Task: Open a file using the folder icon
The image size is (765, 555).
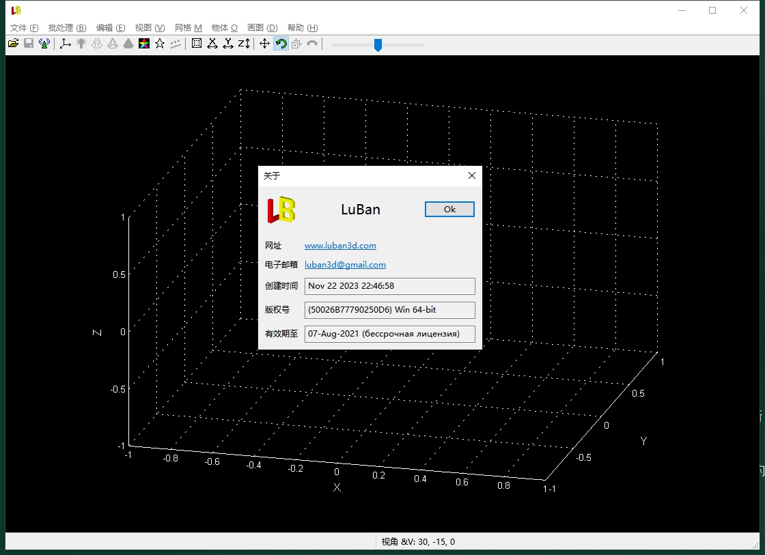Action: [x=13, y=43]
